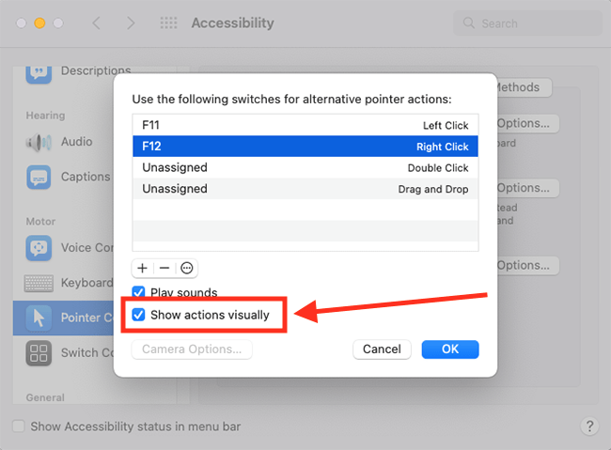Open help with question mark button
The image size is (611, 450).
pyautogui.click(x=589, y=427)
